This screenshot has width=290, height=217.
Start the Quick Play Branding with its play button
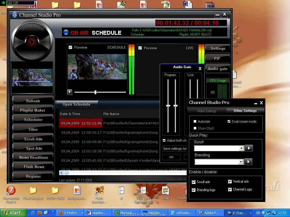click(248, 162)
